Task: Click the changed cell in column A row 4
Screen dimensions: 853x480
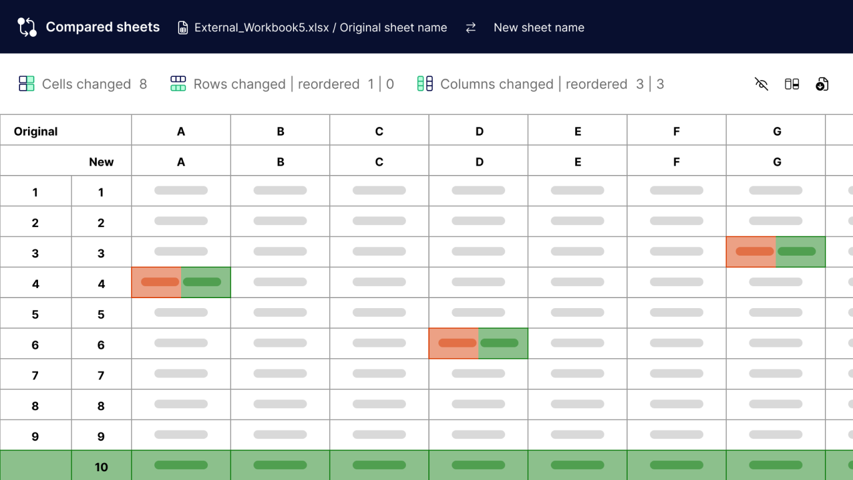Action: [181, 282]
